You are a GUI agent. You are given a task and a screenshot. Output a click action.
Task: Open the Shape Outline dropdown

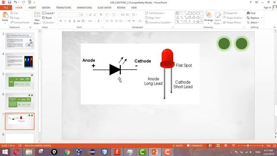click(233, 18)
